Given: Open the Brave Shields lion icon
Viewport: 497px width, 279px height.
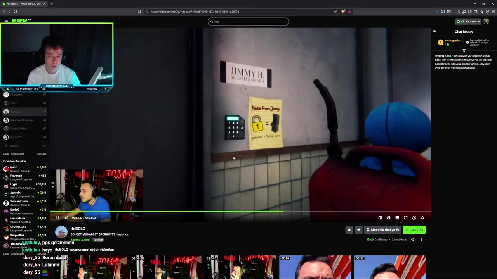Looking at the screenshot, I should pyautogui.click(x=343, y=12).
